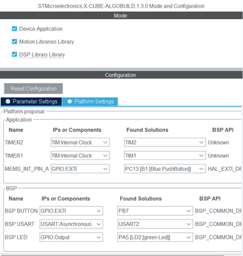The width and height of the screenshot is (243, 256).
Task: Open the BSP BUTTON GPIO:EXTI dropdown
Action: click(x=71, y=211)
